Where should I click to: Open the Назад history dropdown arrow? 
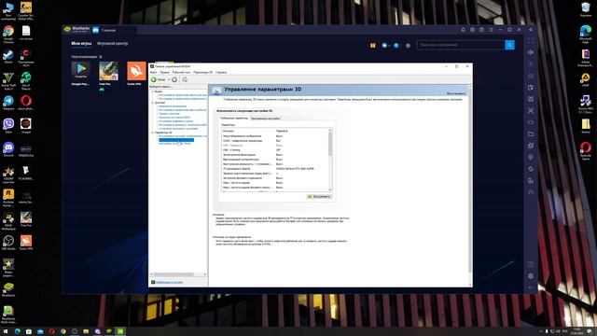coord(169,79)
